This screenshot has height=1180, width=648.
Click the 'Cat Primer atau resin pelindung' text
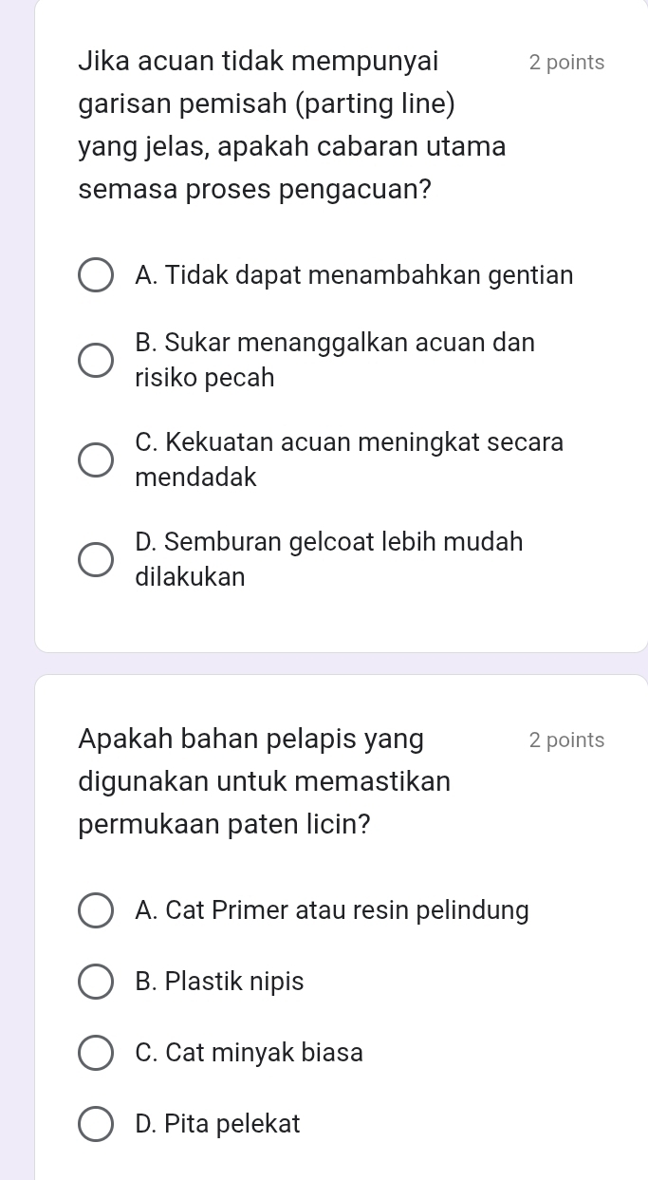click(332, 910)
